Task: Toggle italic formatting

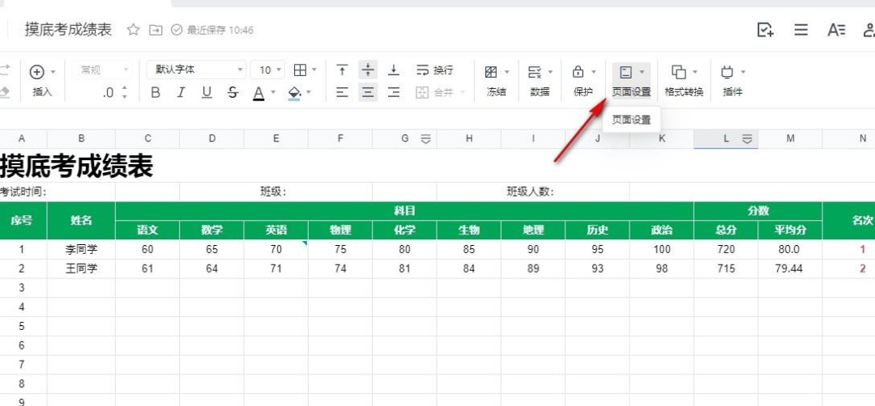Action: (181, 92)
